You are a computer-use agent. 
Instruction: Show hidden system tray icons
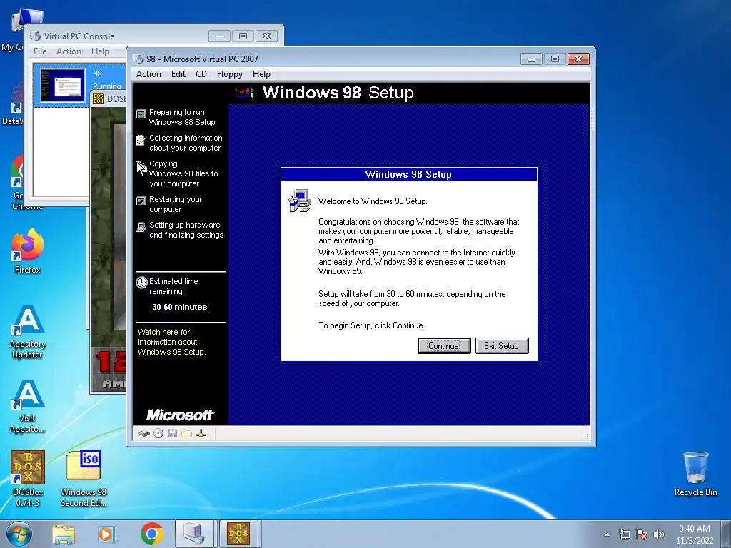[607, 534]
